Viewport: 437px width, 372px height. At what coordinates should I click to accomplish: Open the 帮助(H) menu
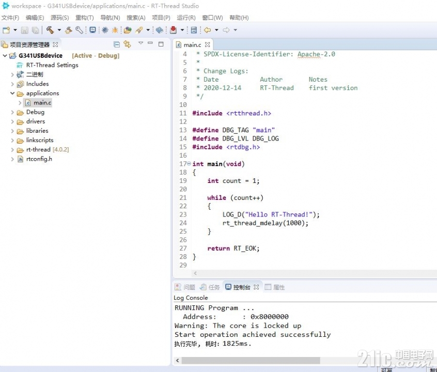[239, 18]
